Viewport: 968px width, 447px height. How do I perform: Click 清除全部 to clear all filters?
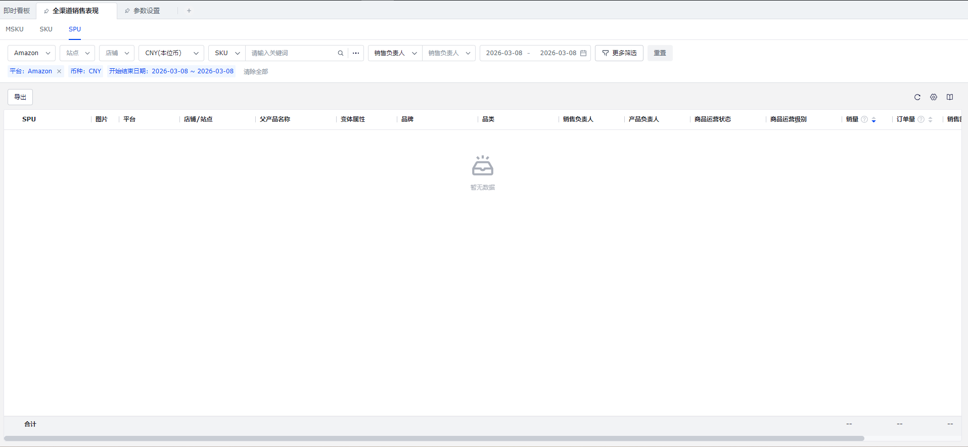(256, 72)
